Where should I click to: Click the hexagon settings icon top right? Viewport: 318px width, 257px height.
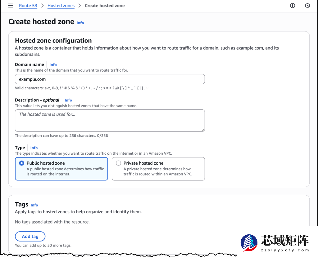point(307,6)
